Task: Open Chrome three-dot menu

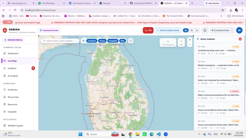Action: 242,10
